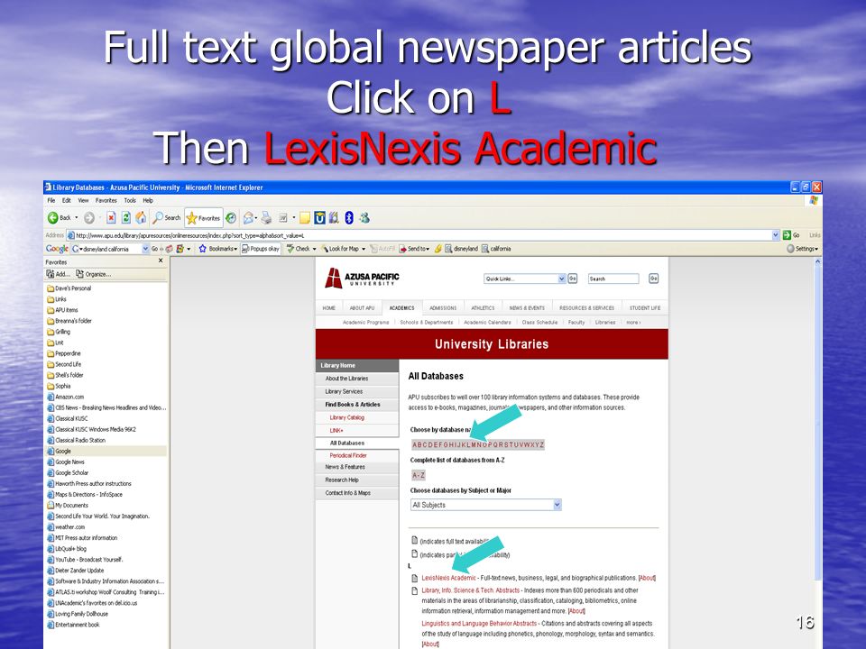Open Dave's Personal favorites folder
This screenshot has width=866, height=649.
click(69, 288)
